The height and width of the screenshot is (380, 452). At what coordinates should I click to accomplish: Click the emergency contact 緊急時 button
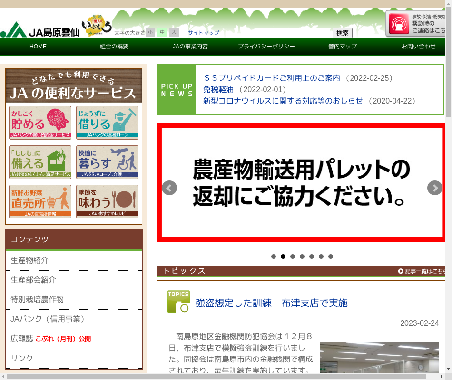[416, 23]
